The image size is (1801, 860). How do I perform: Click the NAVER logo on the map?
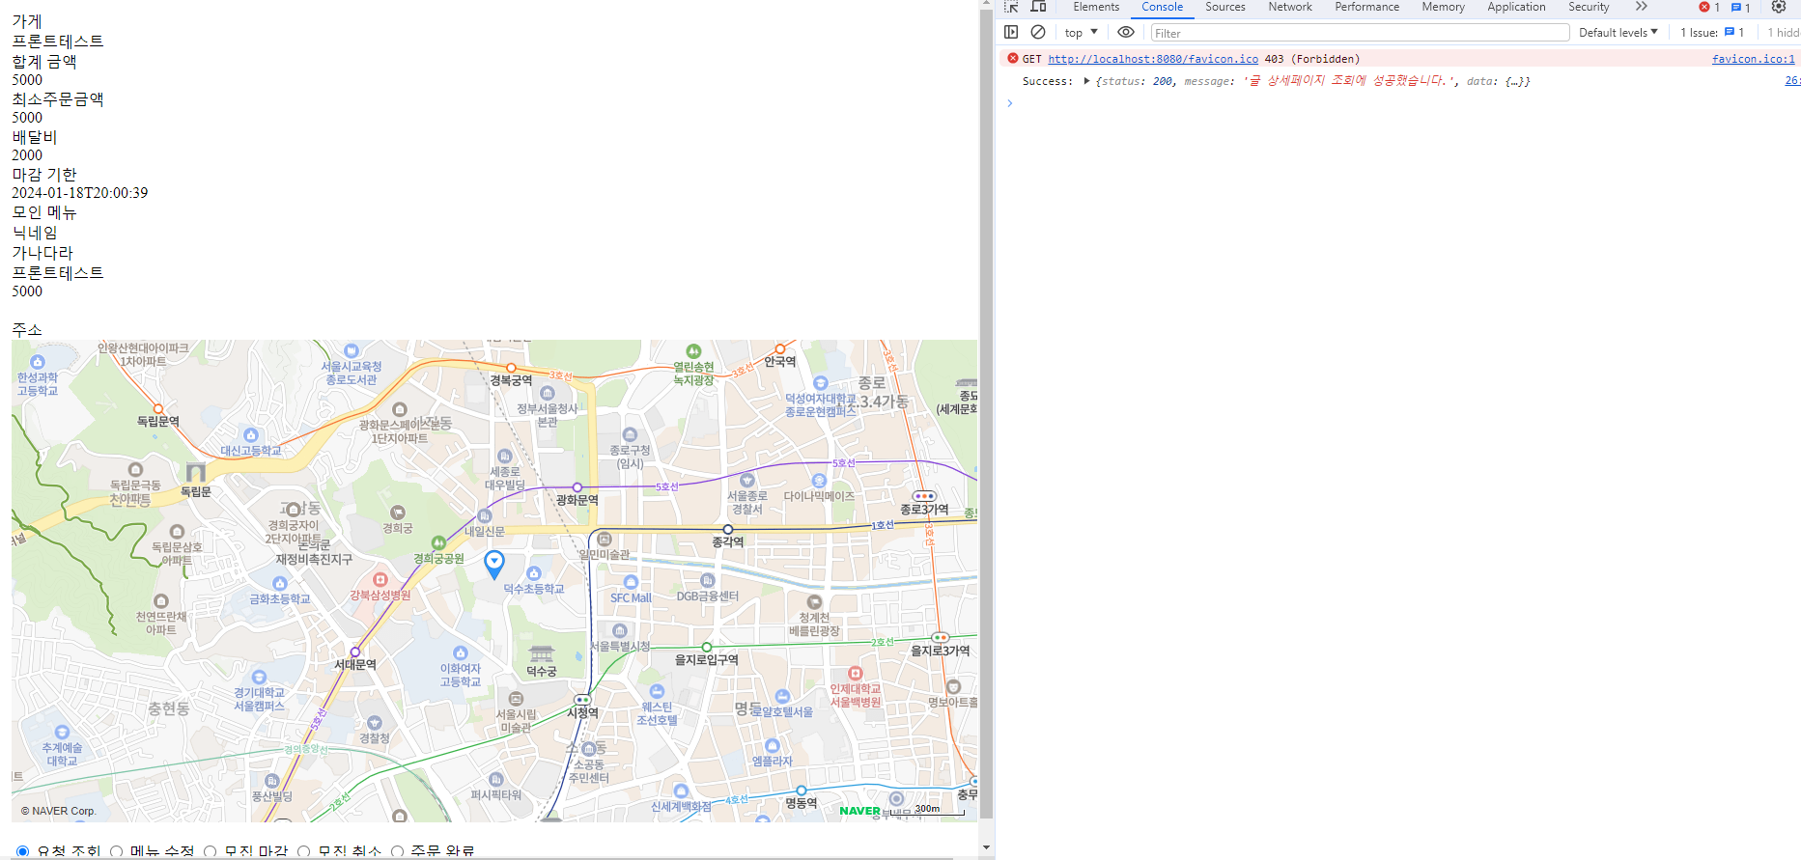[859, 811]
